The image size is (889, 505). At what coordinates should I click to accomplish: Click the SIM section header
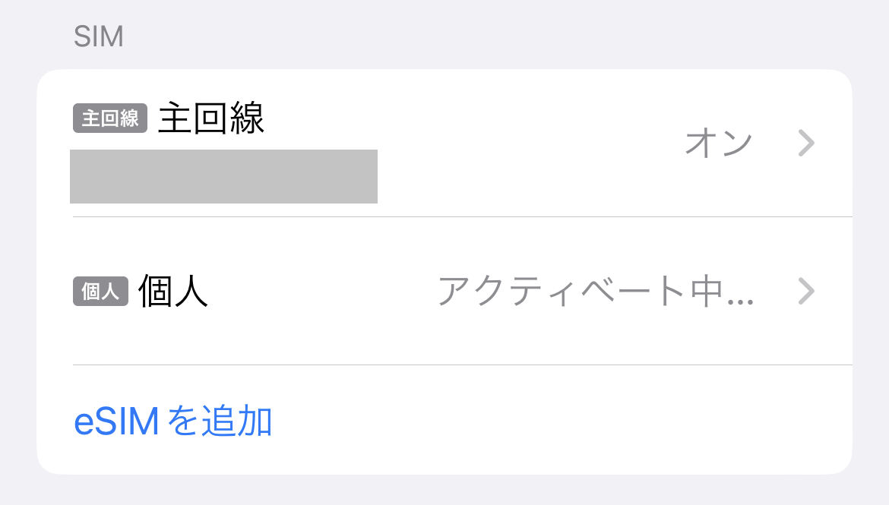pos(99,36)
